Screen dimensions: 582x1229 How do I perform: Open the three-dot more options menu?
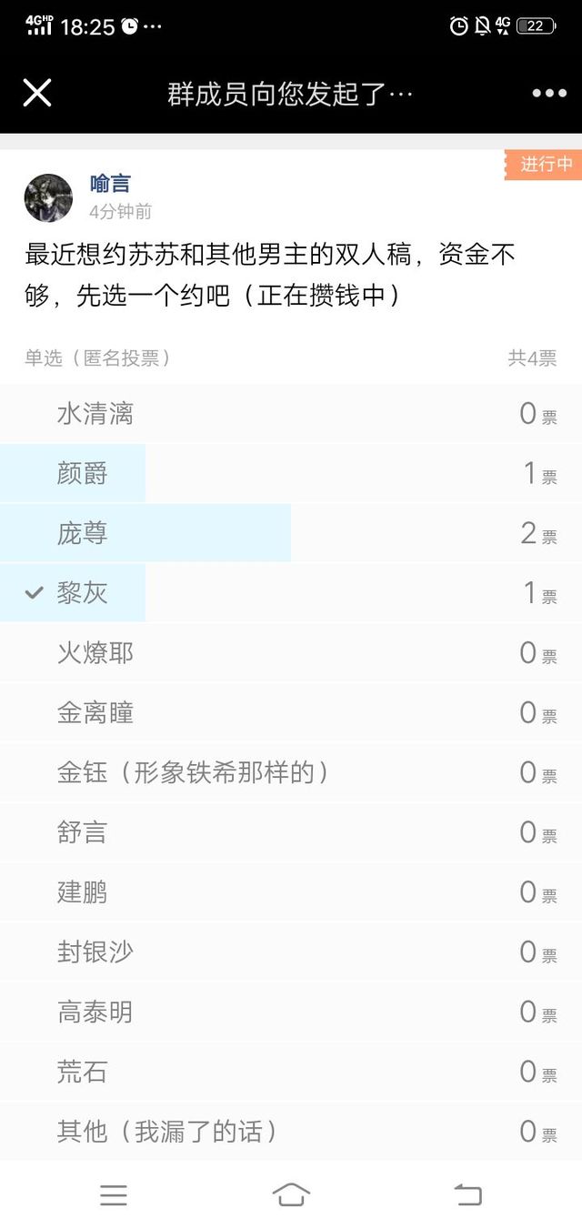(x=549, y=94)
